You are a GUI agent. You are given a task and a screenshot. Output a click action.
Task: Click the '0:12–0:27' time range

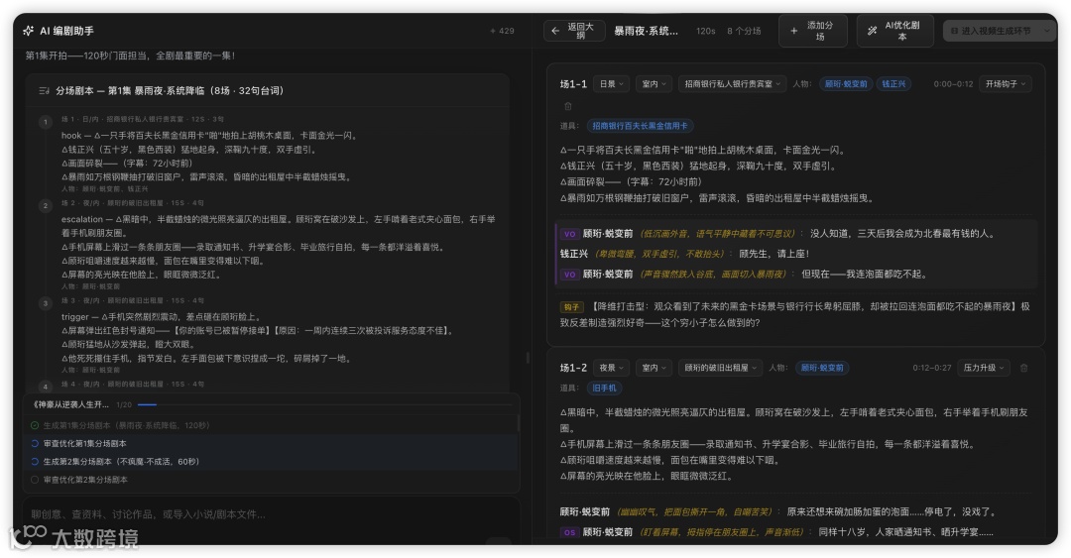(931, 368)
